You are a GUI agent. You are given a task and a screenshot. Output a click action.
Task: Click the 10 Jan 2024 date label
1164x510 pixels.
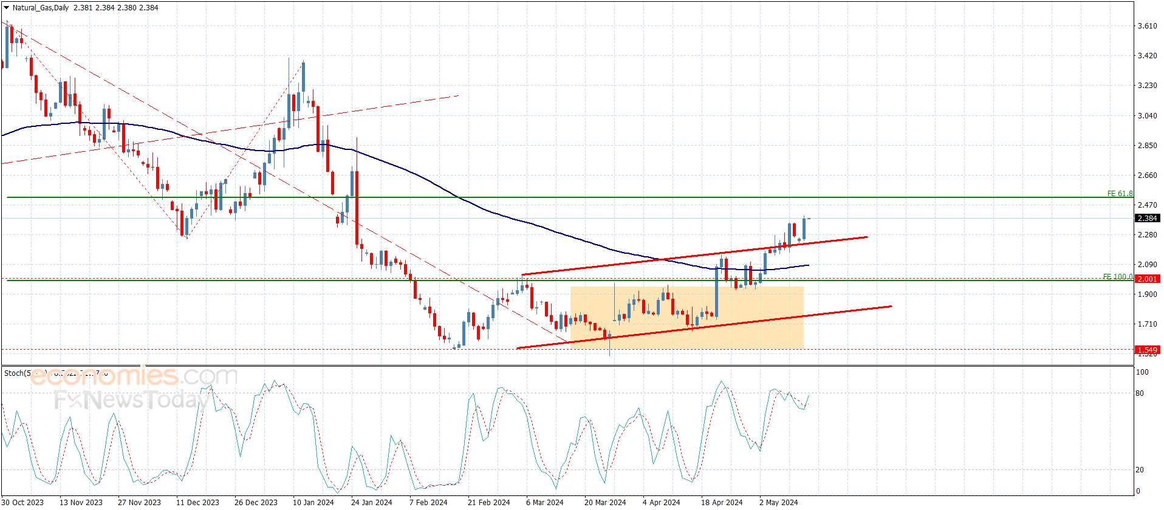click(x=313, y=502)
